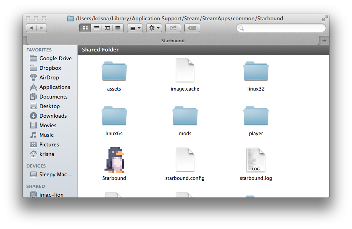Select the assets folder icon
The height and width of the screenshot is (229, 352).
click(114, 71)
